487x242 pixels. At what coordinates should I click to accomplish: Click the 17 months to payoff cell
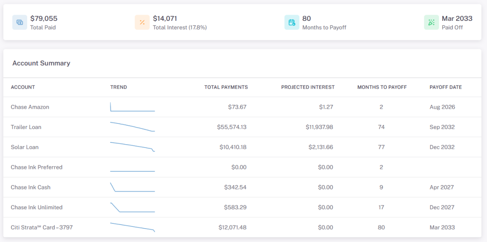tap(381, 207)
